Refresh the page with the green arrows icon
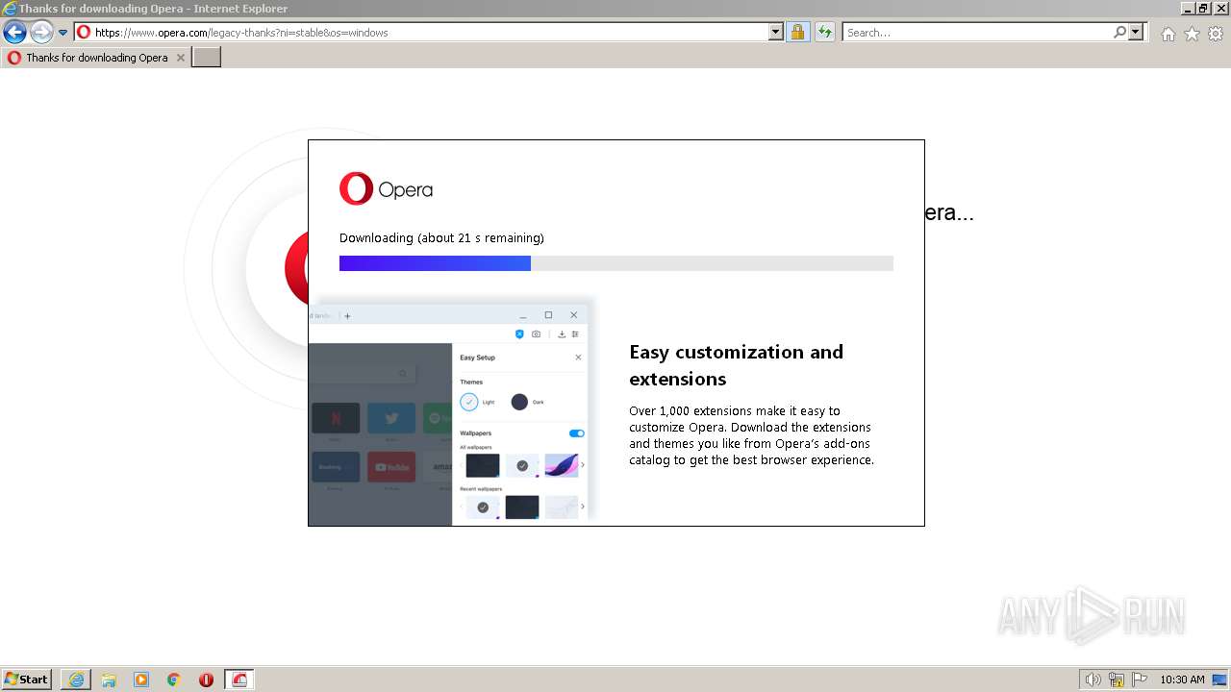 click(x=824, y=32)
